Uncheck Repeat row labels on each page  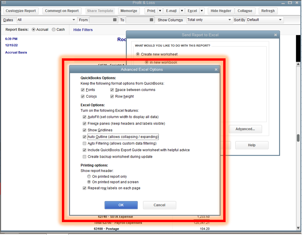84,188
